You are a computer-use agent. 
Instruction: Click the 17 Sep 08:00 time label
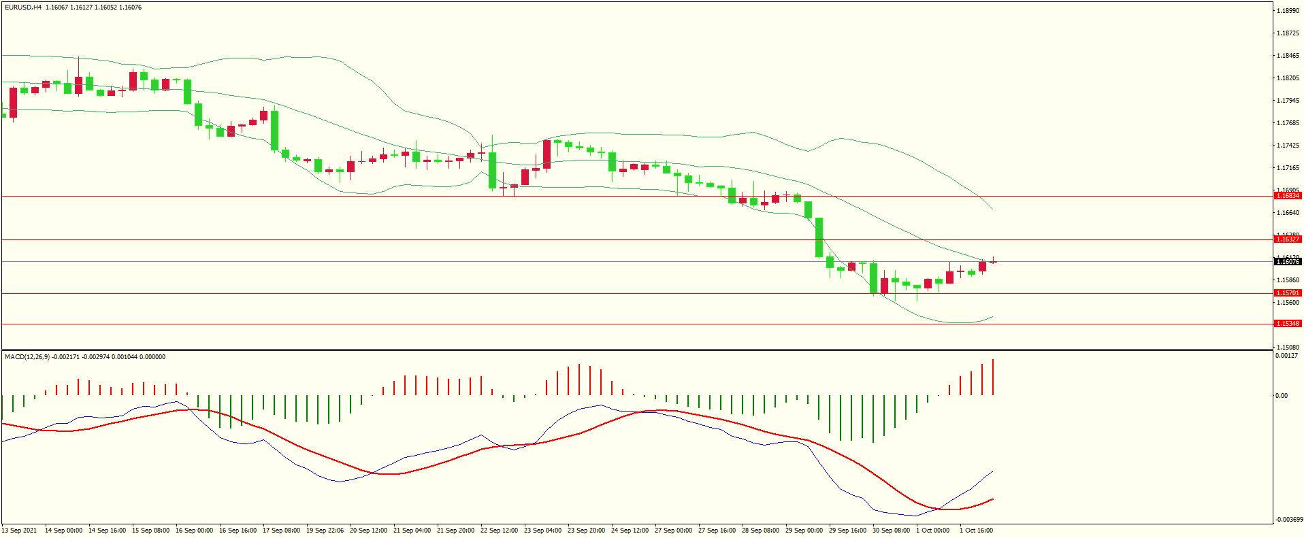pos(282,531)
